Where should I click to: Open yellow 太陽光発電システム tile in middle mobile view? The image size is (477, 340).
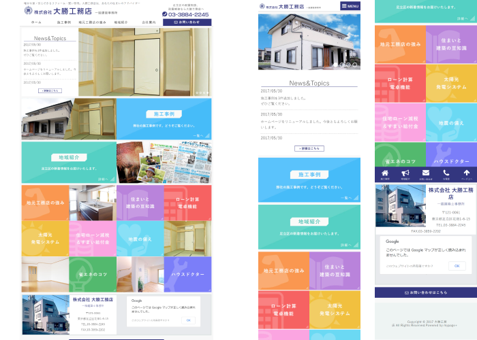point(335,310)
